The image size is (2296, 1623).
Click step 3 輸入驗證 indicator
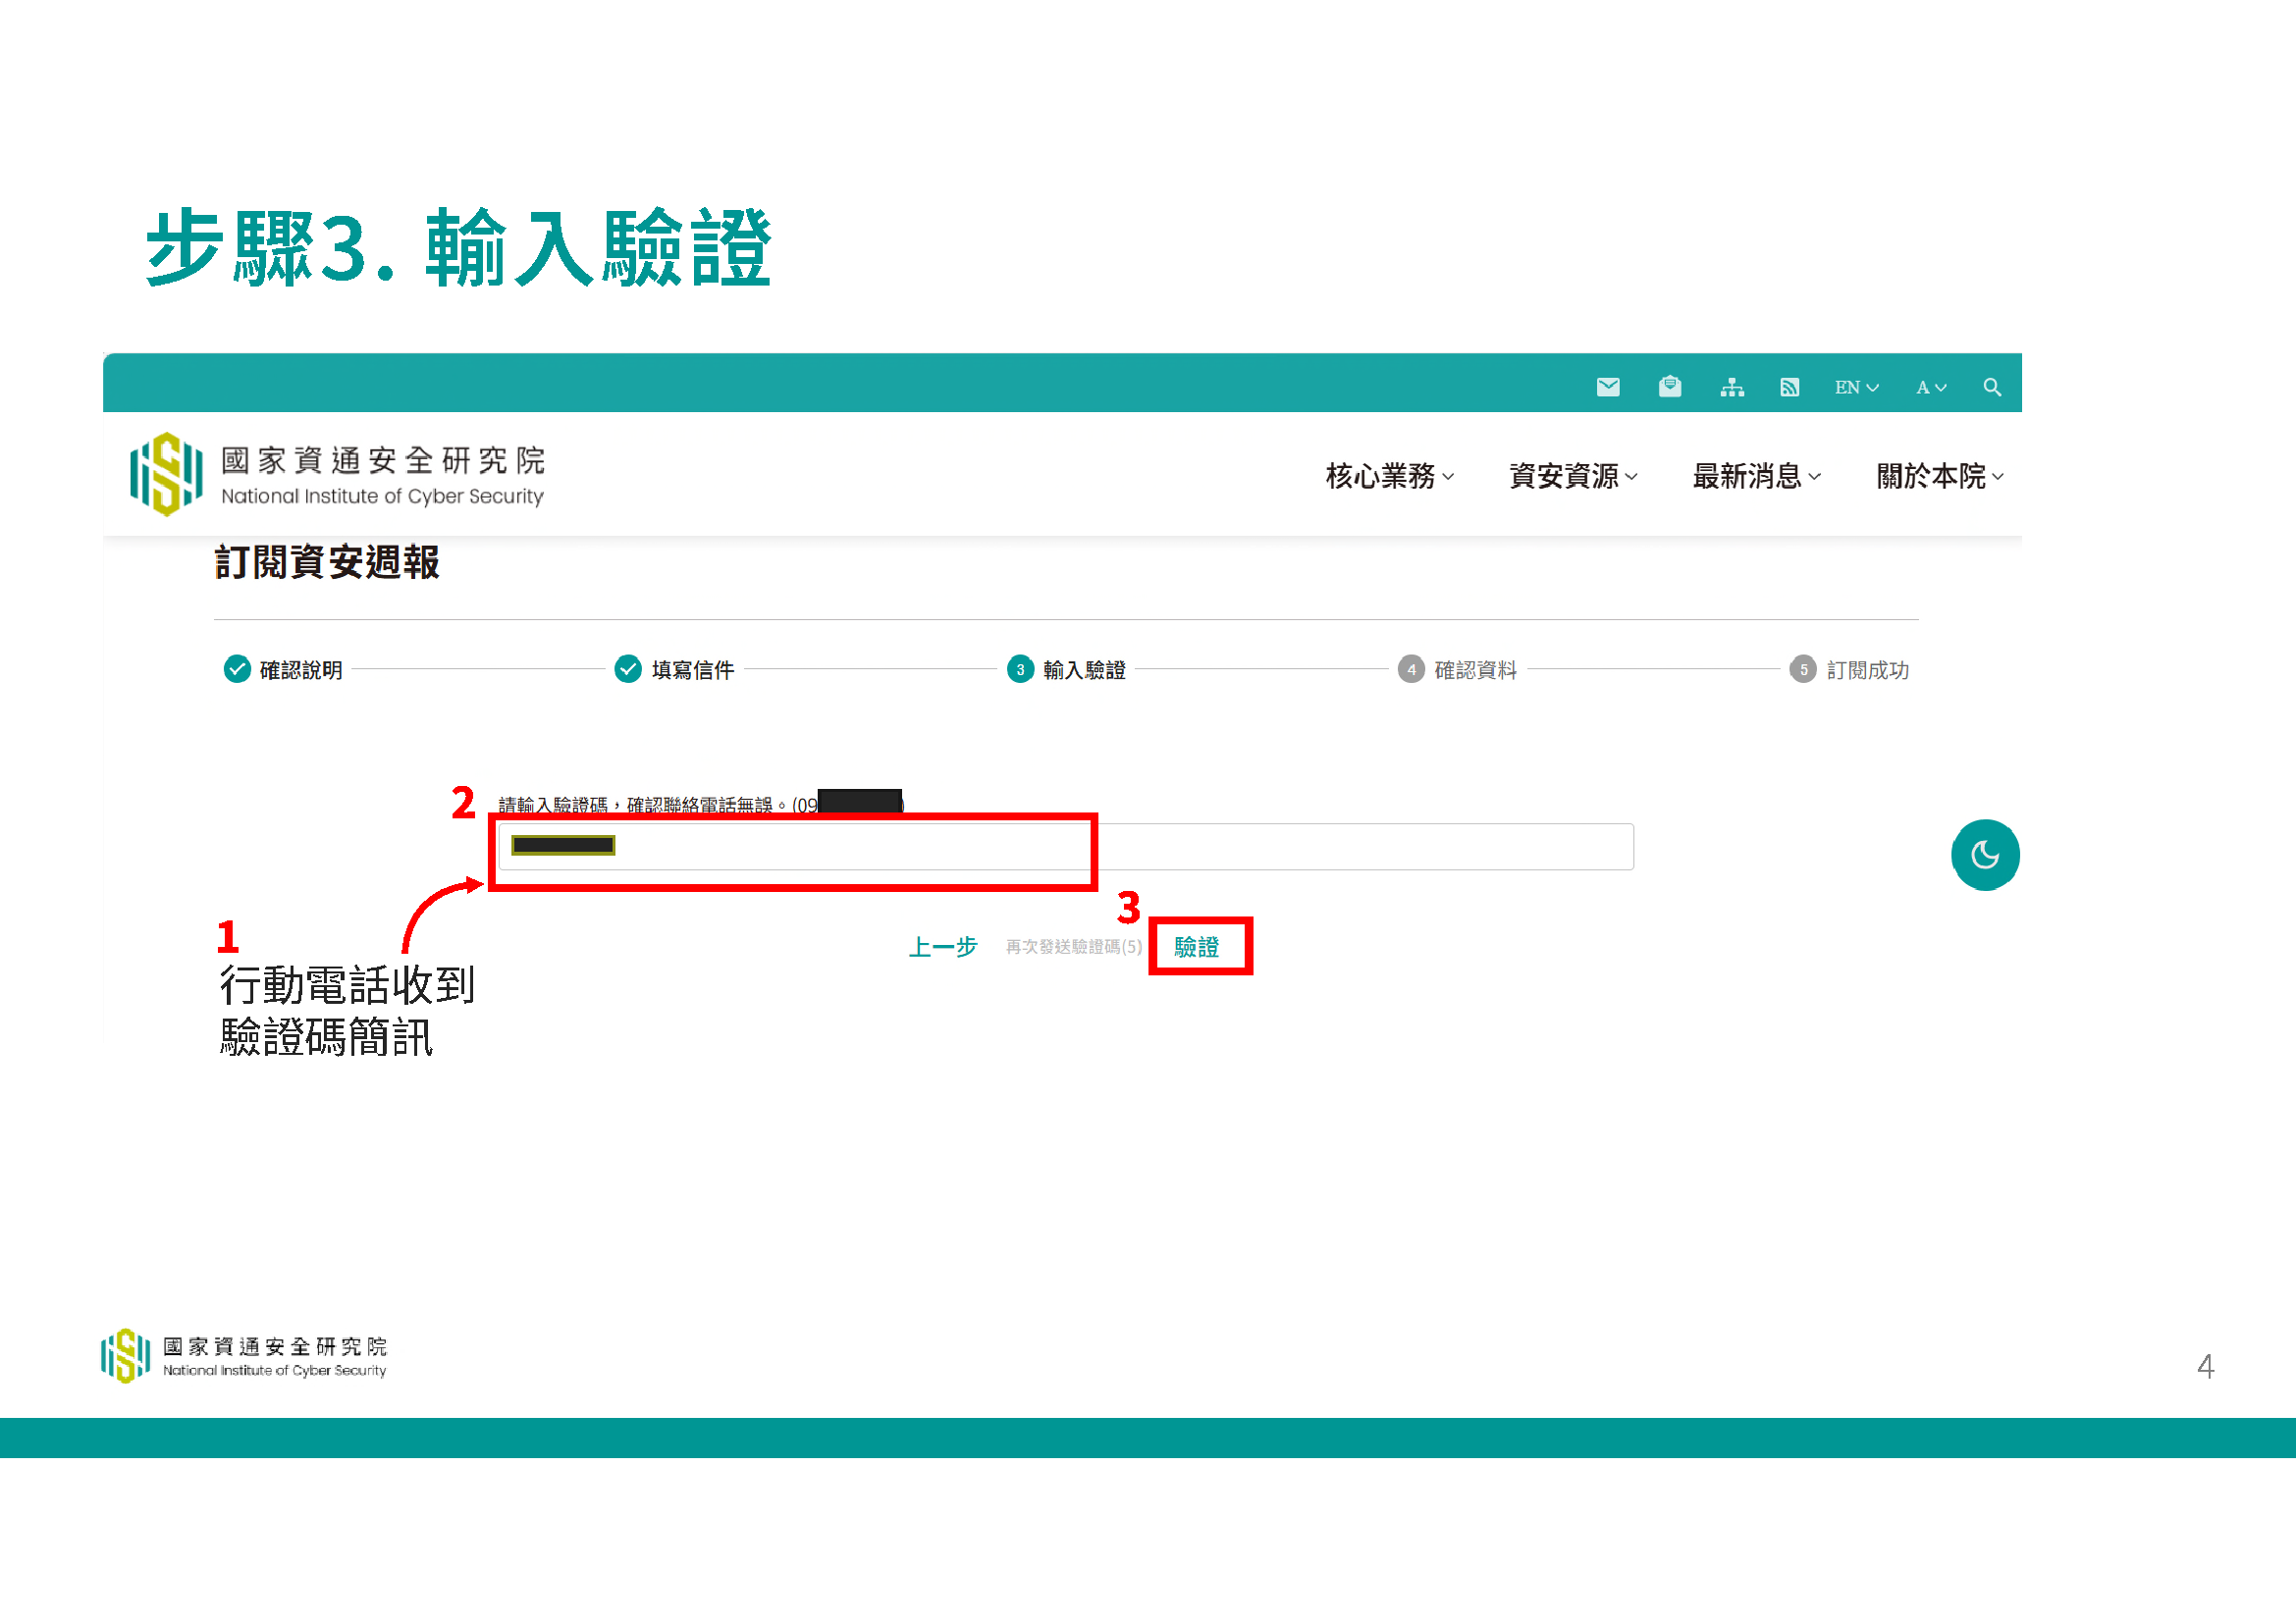[x=1067, y=669]
